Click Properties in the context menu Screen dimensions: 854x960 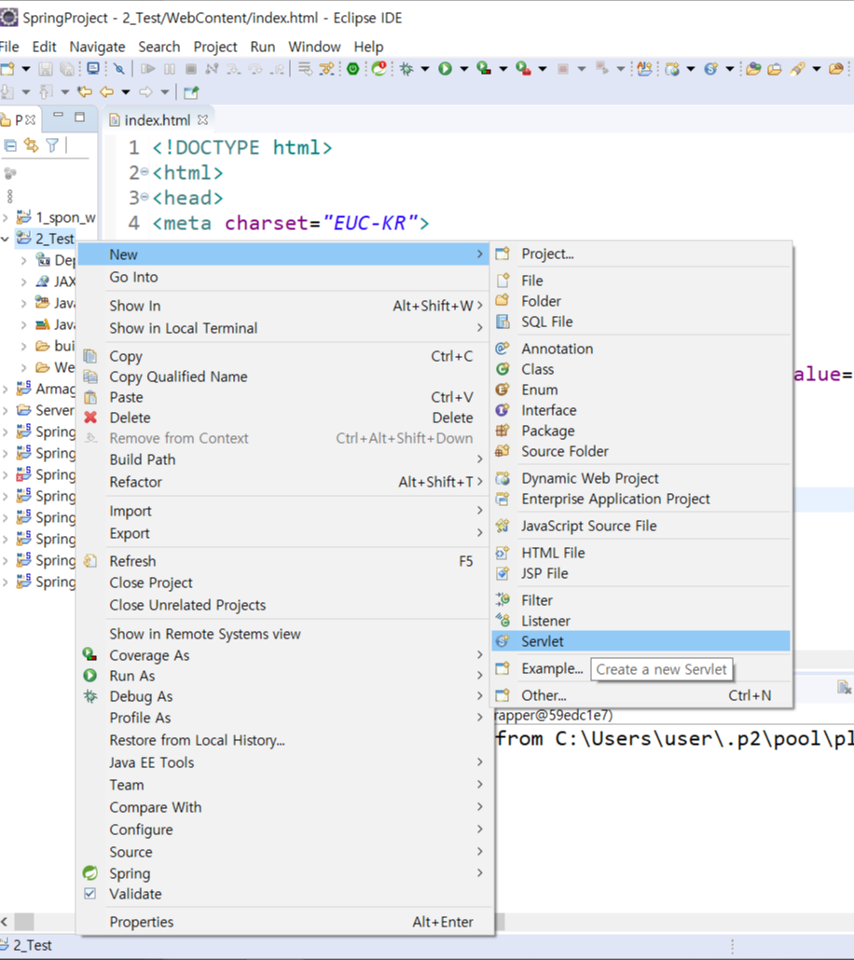284,922
